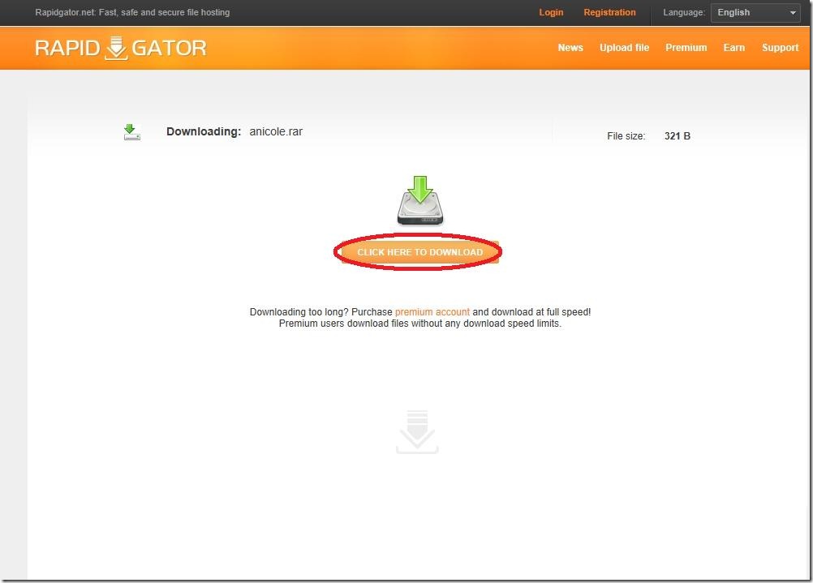
Task: Open the Support page
Action: (x=780, y=48)
